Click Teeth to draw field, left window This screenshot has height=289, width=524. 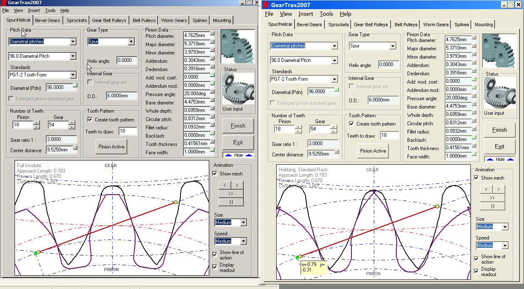tap(128, 131)
